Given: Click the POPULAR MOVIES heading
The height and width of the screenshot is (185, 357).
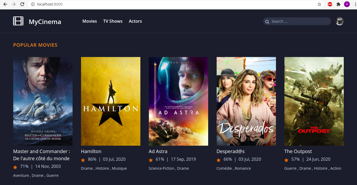Looking at the screenshot, I should [x=35, y=45].
